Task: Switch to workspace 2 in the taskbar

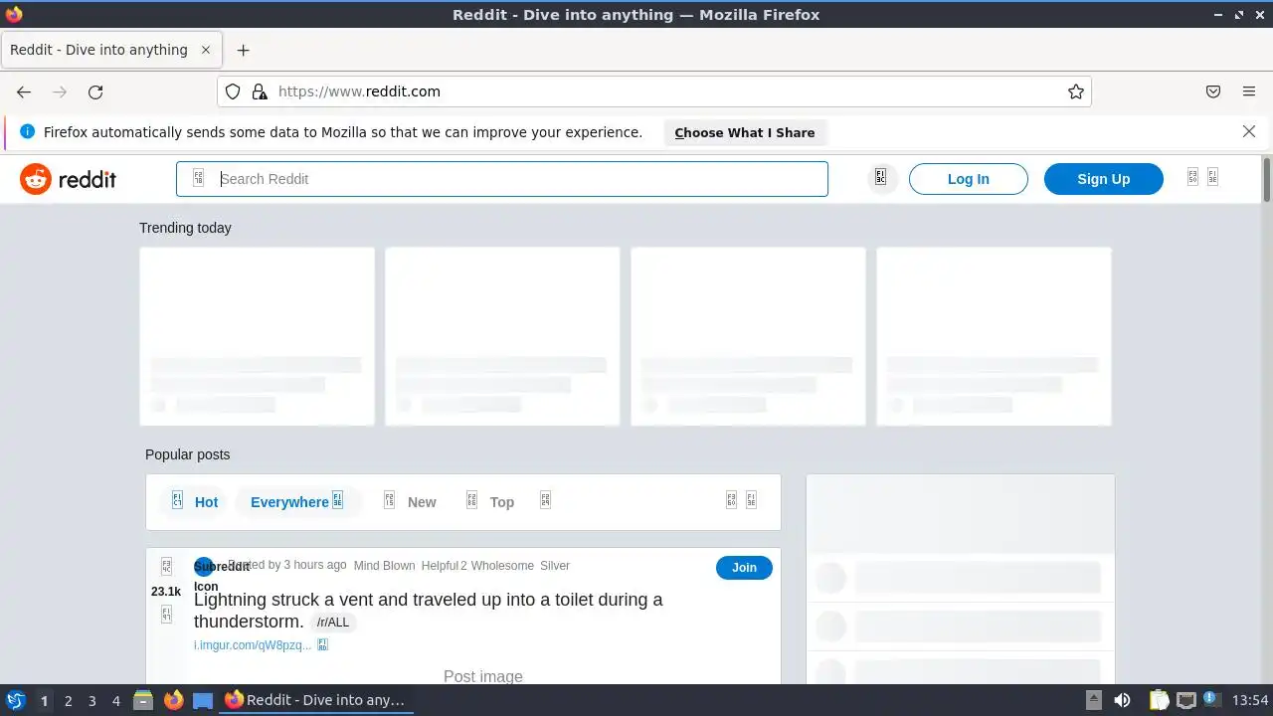Action: pos(68,700)
